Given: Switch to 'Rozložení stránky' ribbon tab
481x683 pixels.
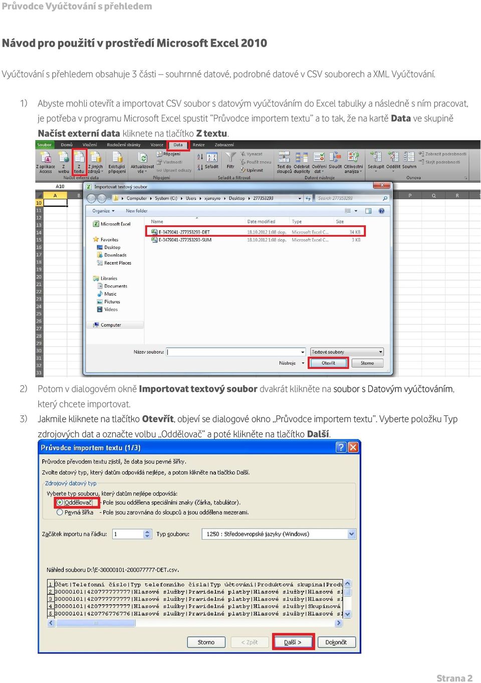Looking at the screenshot, I should pyautogui.click(x=124, y=145).
